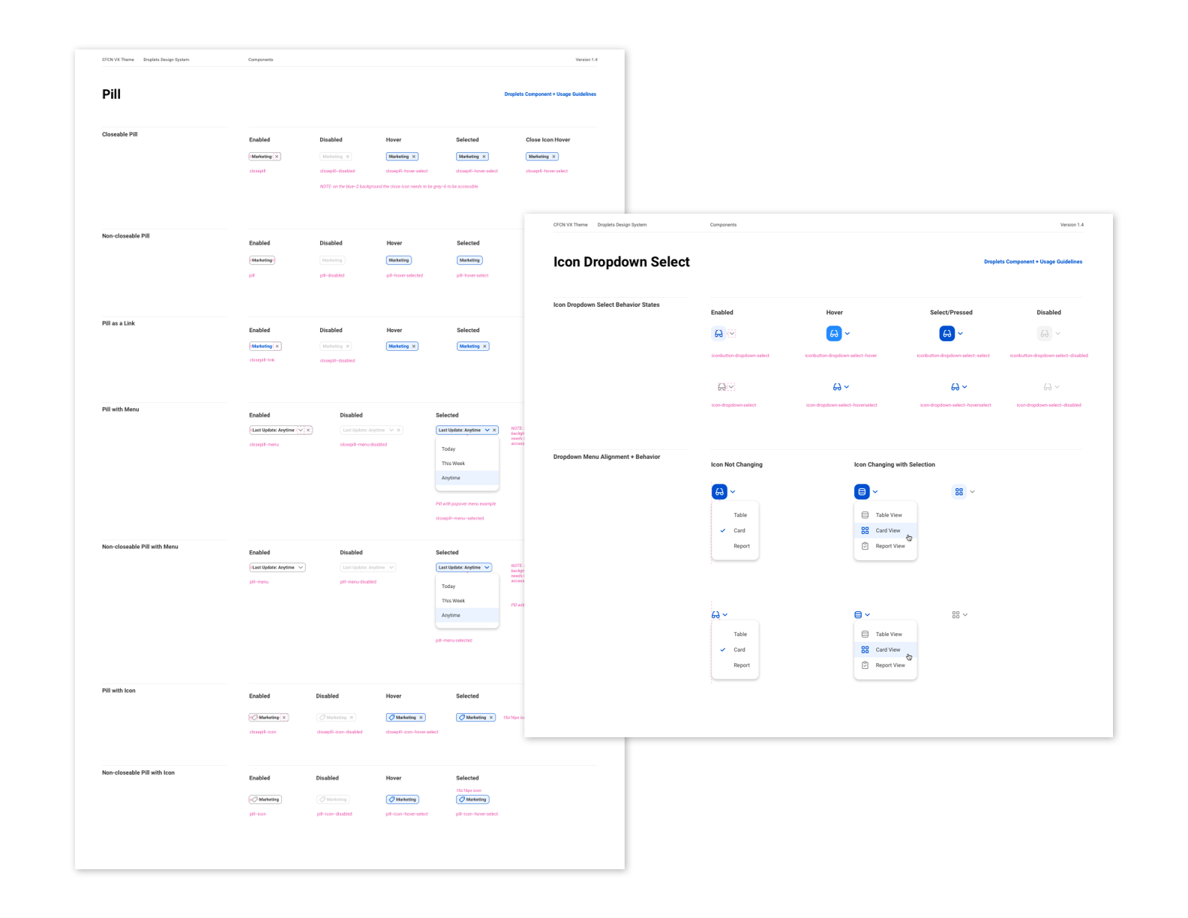Click the X on the Closeable Pill Selected example
The height and width of the screenshot is (918, 1188).
tap(484, 157)
